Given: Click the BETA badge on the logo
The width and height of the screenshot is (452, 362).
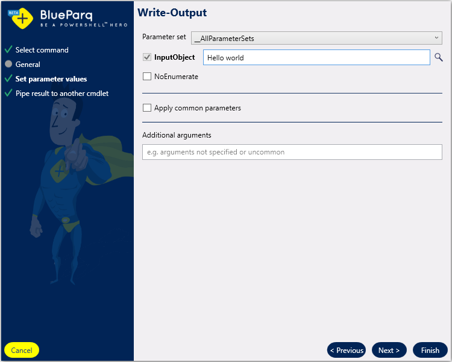Looking at the screenshot, I should (x=13, y=12).
